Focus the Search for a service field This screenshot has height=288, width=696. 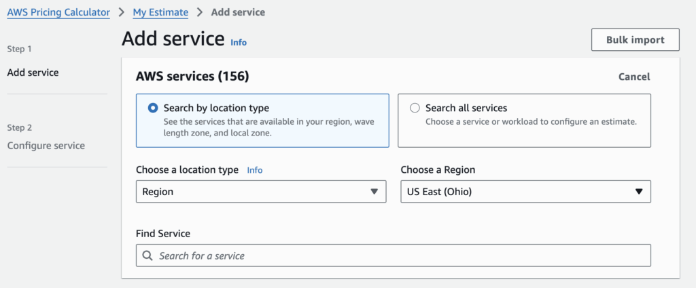(x=401, y=255)
